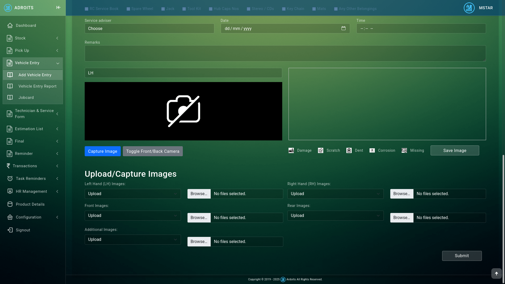Tick the Tool Kit checkbox
This screenshot has height=284, width=505.
pyautogui.click(x=184, y=9)
